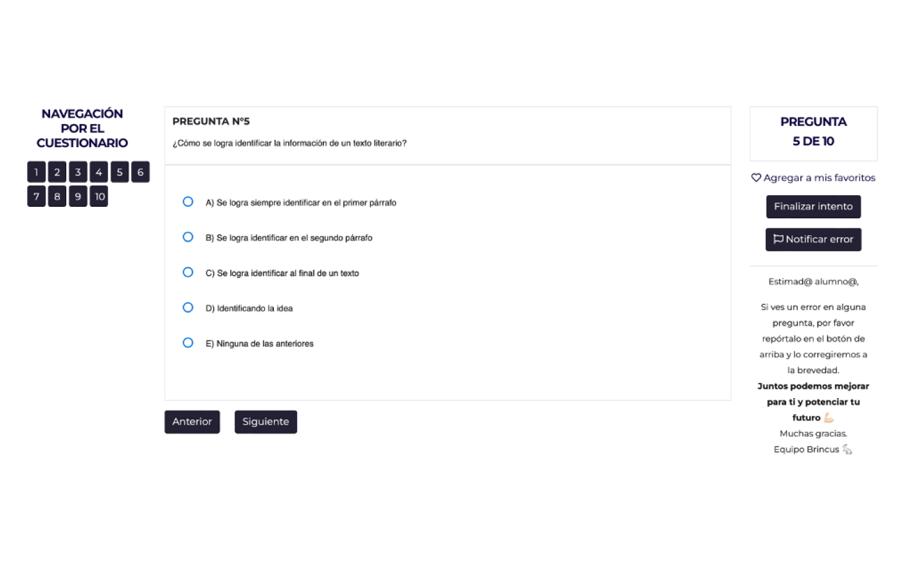The width and height of the screenshot is (900, 578).
Task: Open question 4 from navigation grid
Action: [99, 172]
